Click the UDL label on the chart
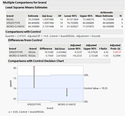The height and width of the screenshot is (116, 125). click(x=86, y=75)
